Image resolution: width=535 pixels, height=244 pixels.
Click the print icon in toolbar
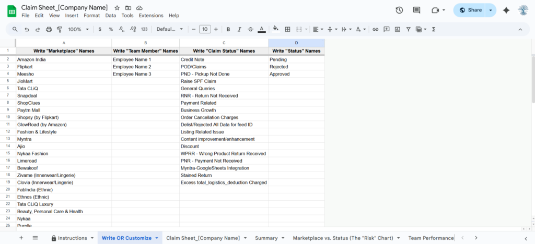49,29
